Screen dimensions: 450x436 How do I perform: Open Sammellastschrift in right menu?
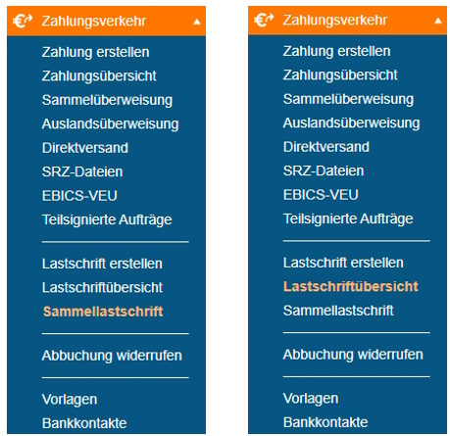(338, 311)
